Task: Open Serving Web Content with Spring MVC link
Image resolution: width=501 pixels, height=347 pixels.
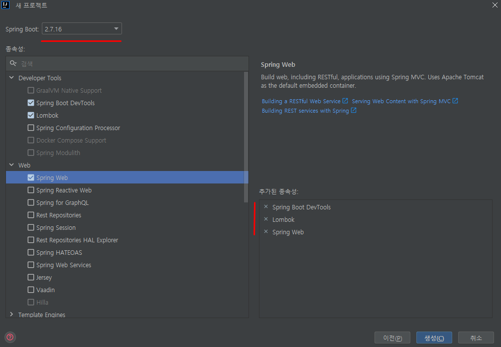Action: point(401,101)
